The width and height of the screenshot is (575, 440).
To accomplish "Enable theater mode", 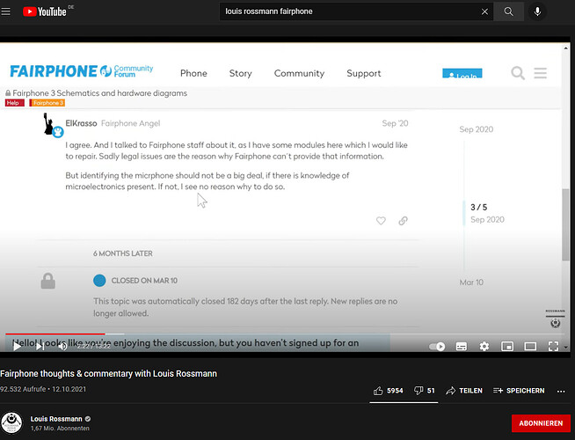I will coord(530,347).
